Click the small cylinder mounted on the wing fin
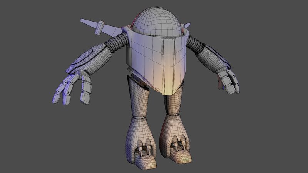This screenshot has height=173, width=308. [x=100, y=27]
